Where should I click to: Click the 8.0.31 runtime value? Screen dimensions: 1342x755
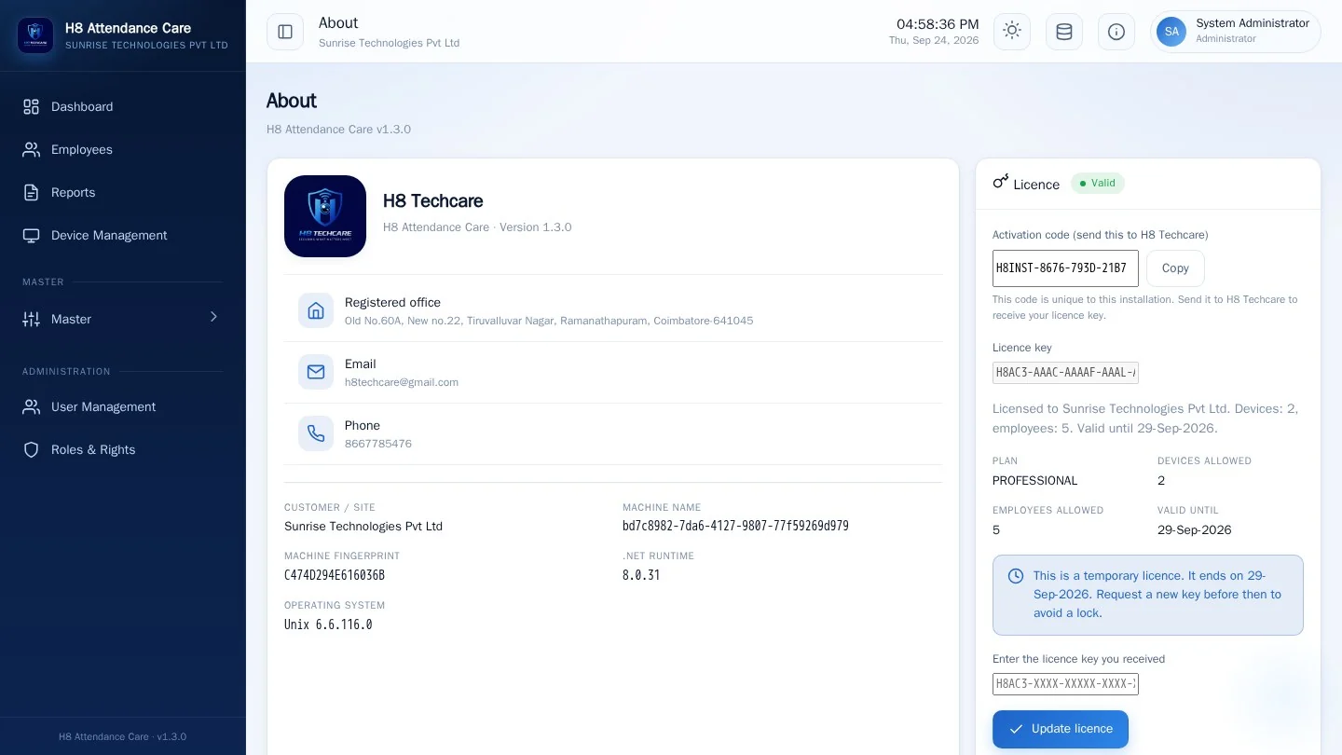click(x=641, y=575)
